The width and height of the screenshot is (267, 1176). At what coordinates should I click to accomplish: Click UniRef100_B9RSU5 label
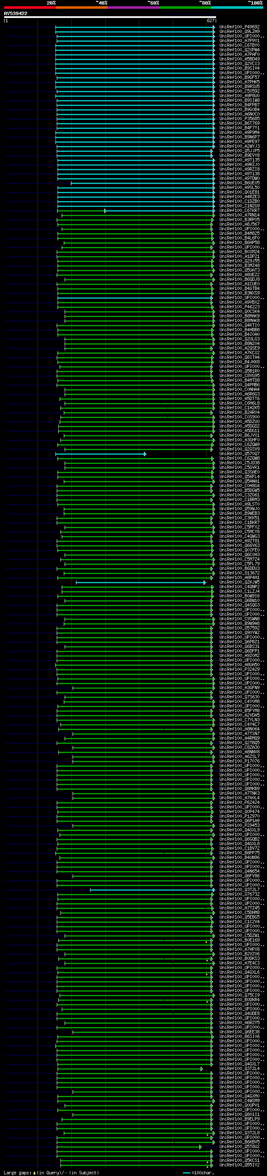239,86
